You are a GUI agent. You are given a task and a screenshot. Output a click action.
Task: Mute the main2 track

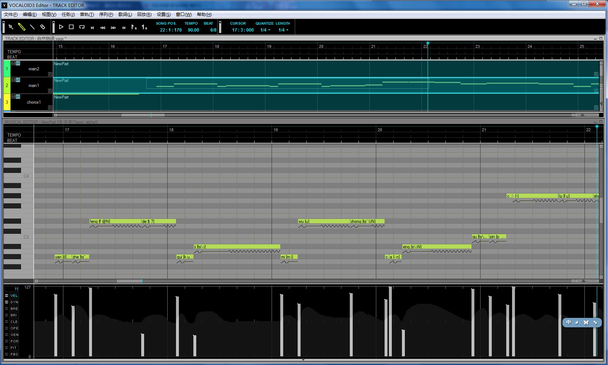coord(13,63)
